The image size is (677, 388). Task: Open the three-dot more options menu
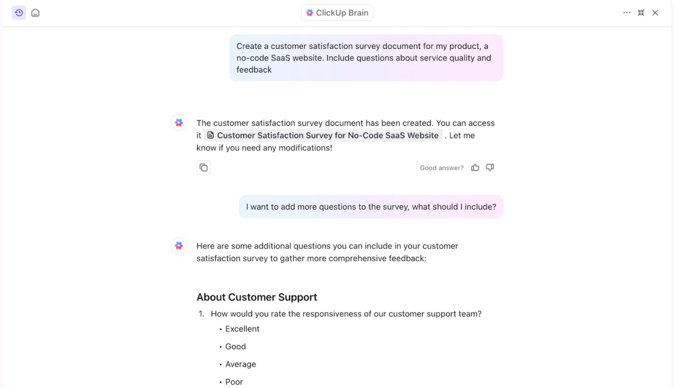[x=627, y=13]
